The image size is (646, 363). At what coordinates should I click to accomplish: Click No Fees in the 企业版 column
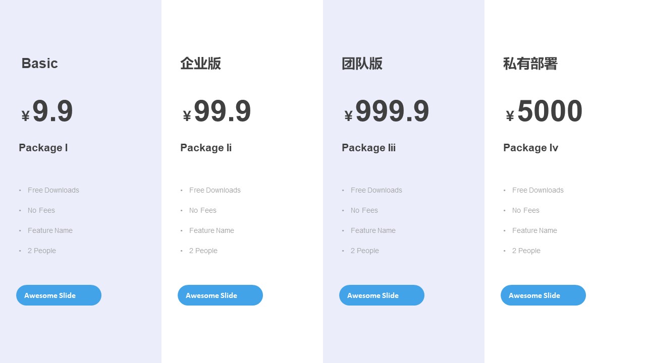[203, 210]
